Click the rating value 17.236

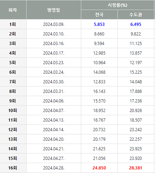pyautogui.click(x=136, y=101)
